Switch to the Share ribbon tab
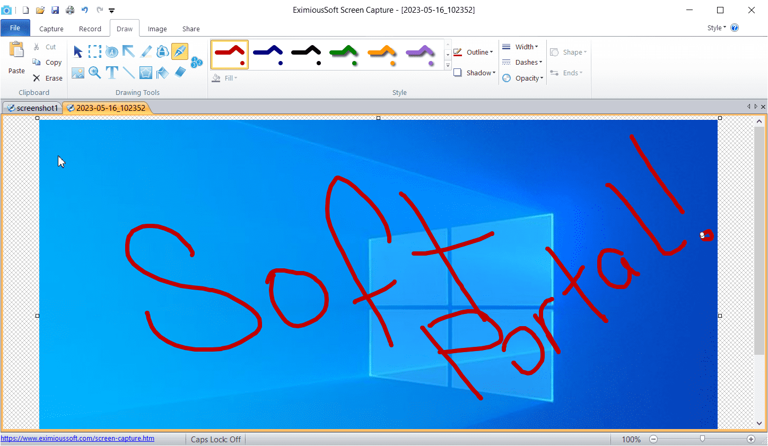This screenshot has height=446, width=768. coord(191,29)
